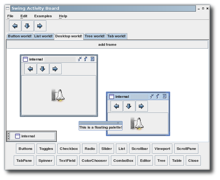Viewport: 220px width, 180px height.
Task: Click the Spinner button
Action: click(x=45, y=161)
